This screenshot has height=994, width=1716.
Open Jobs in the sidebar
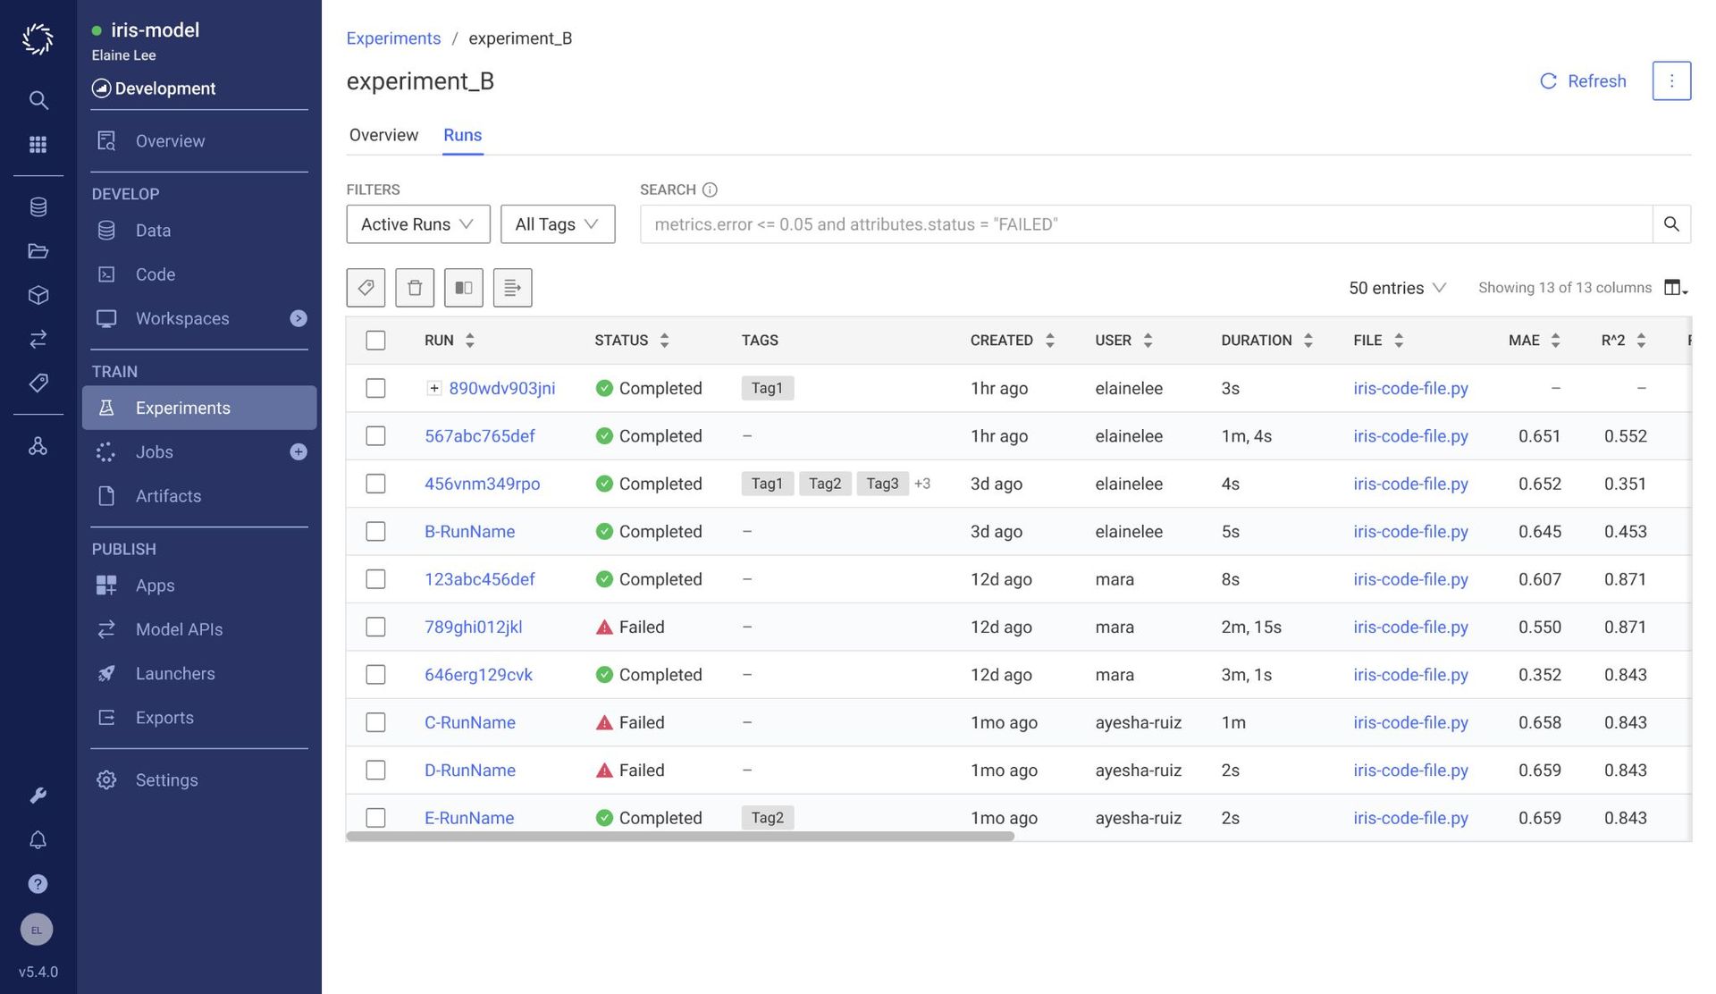[155, 452]
